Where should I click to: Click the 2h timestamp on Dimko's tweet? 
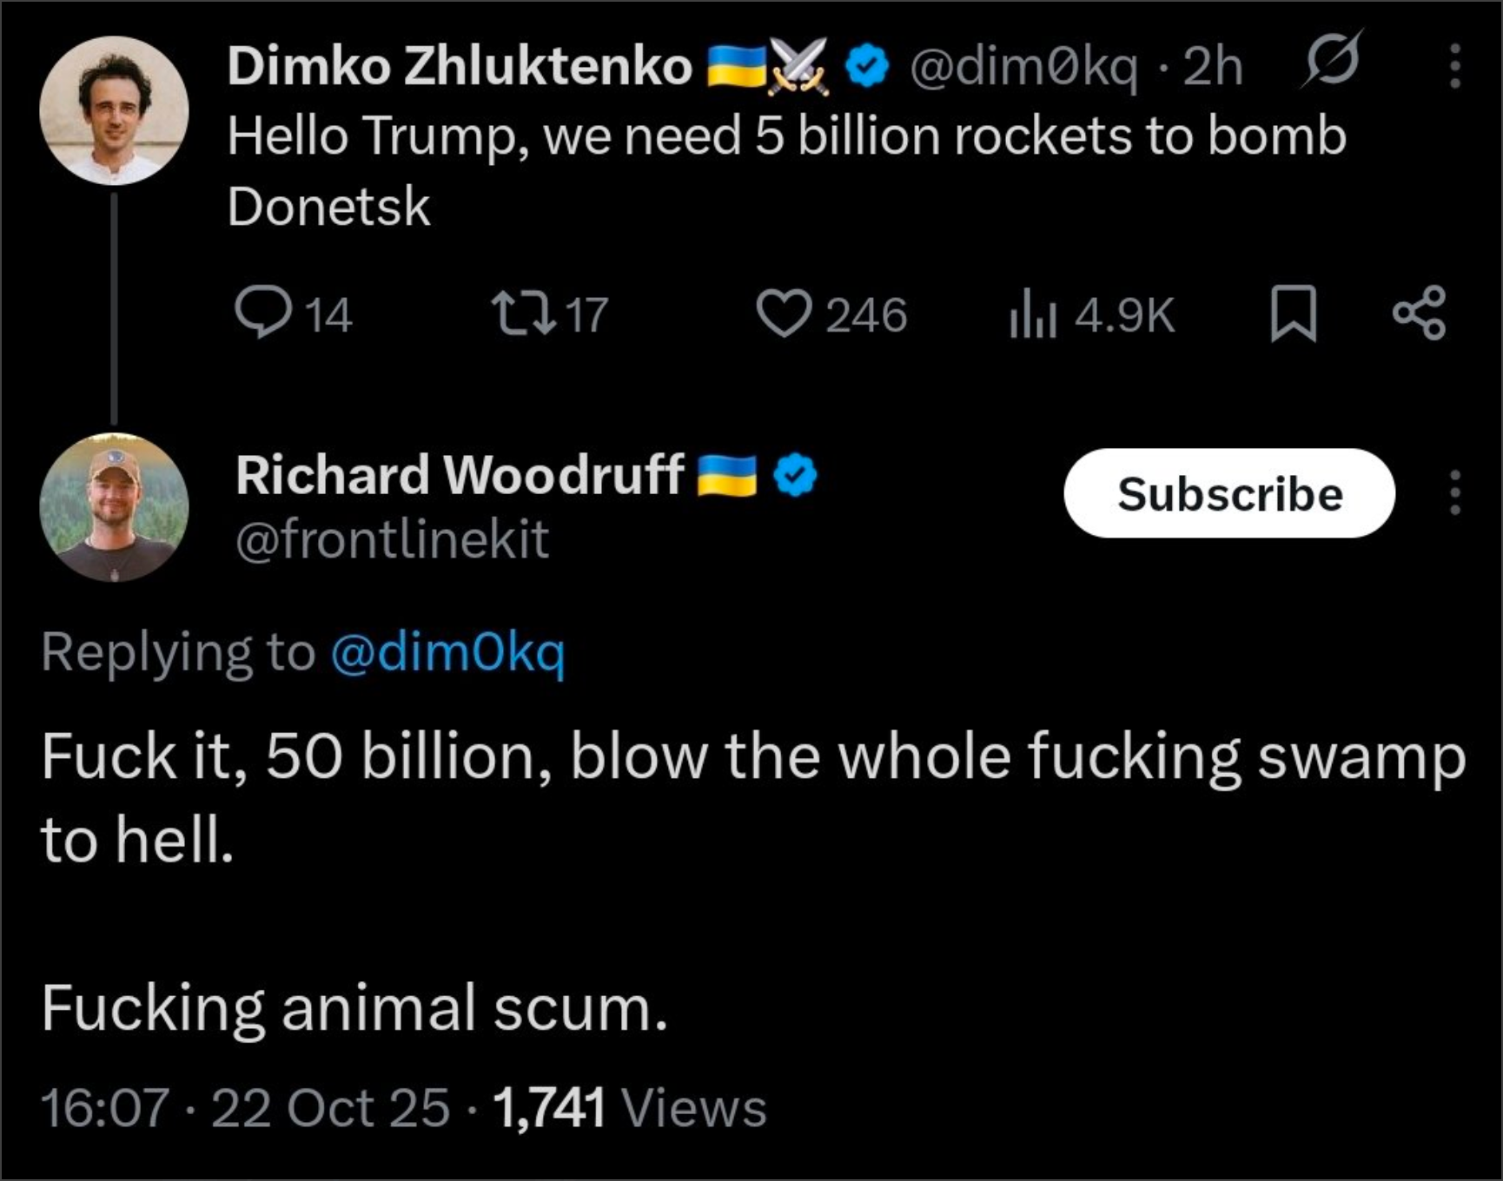tap(1213, 66)
